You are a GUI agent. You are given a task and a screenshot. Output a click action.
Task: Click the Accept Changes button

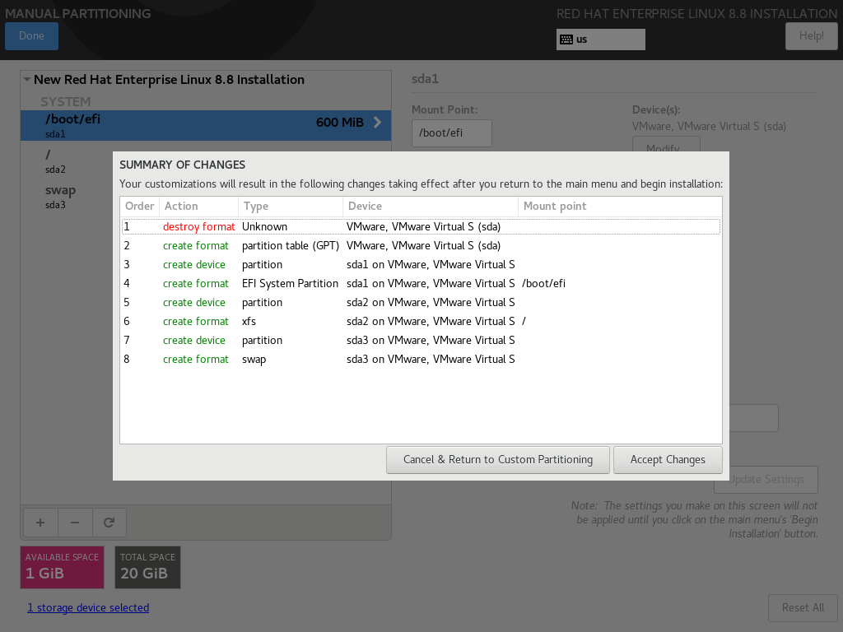click(x=668, y=460)
